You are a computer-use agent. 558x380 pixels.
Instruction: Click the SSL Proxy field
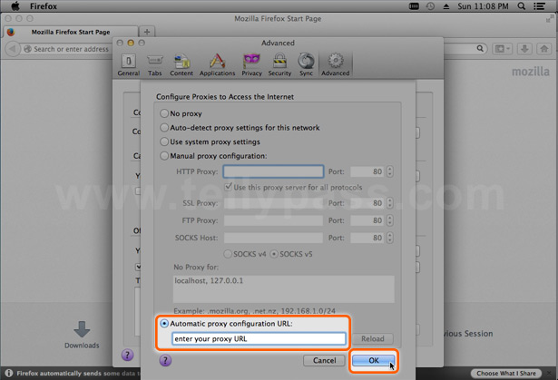pos(273,203)
